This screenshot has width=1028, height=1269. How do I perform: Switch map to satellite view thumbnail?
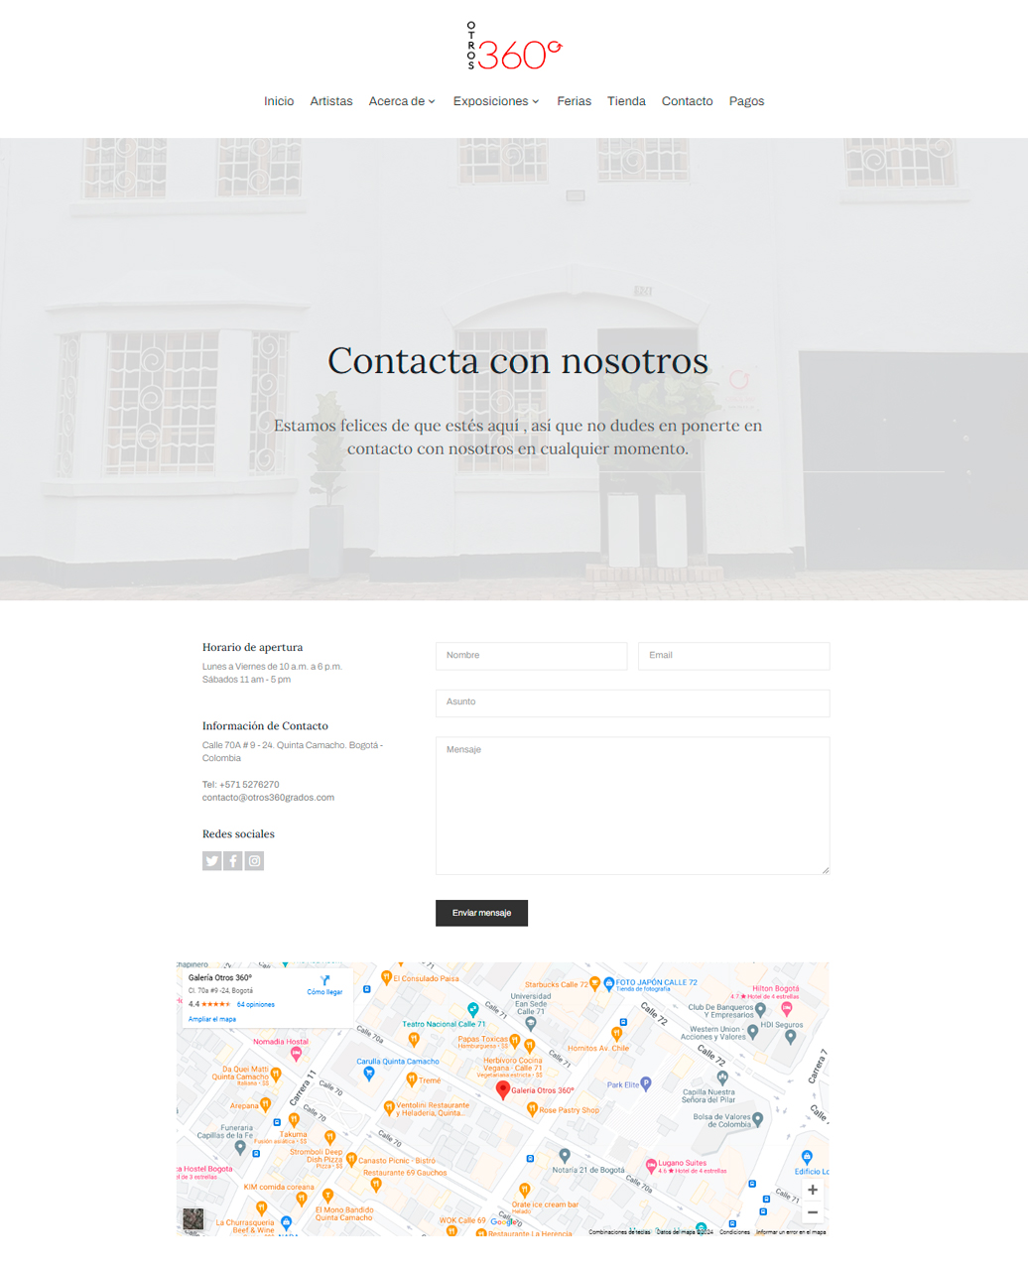pyautogui.click(x=193, y=1217)
